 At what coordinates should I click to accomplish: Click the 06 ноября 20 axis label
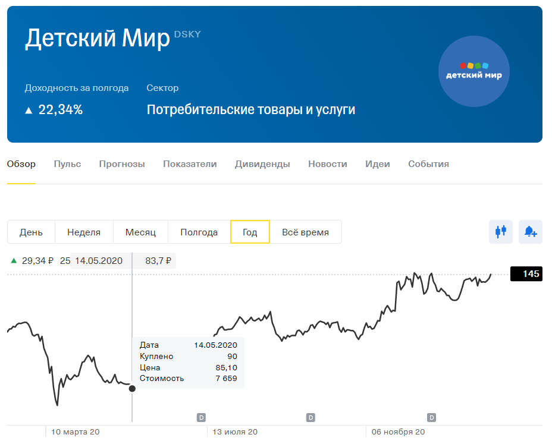pyautogui.click(x=398, y=432)
